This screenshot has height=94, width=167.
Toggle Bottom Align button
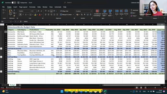click(51, 11)
